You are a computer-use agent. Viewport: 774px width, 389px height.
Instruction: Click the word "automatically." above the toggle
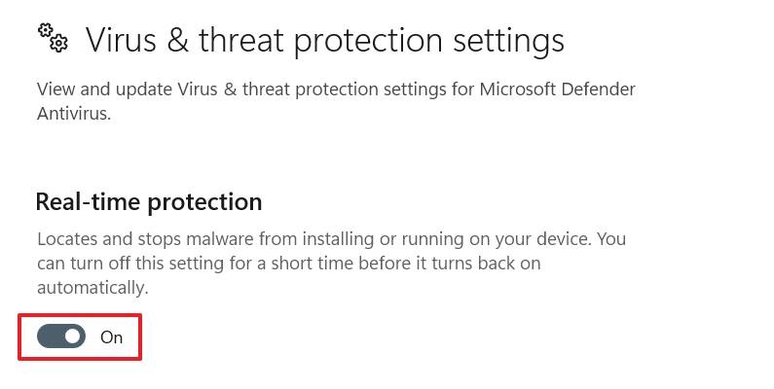tap(92, 288)
